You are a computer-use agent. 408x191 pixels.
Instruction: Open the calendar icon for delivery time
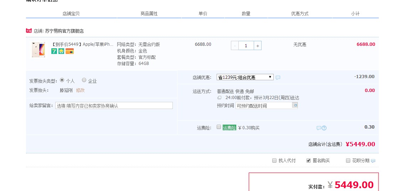pos(295,105)
